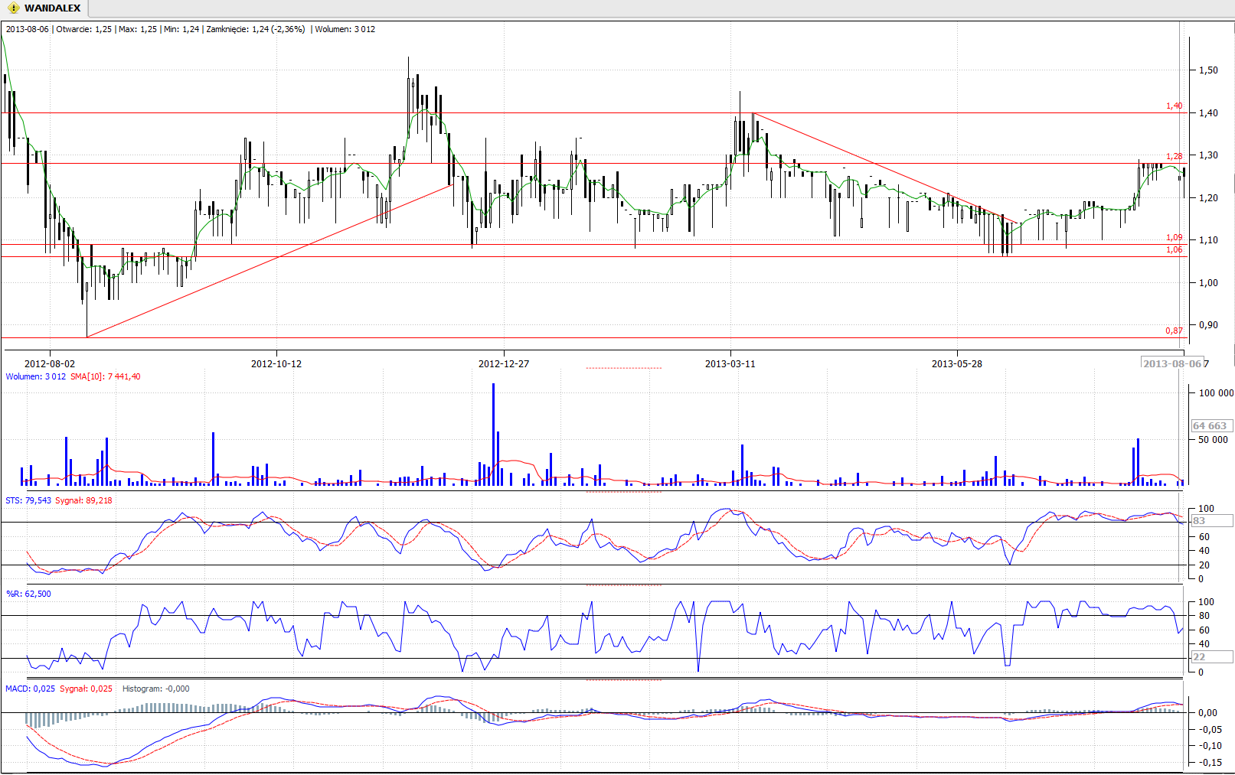Click the 2013-05-28 date axis label
This screenshot has height=775, width=1235.
957,363
